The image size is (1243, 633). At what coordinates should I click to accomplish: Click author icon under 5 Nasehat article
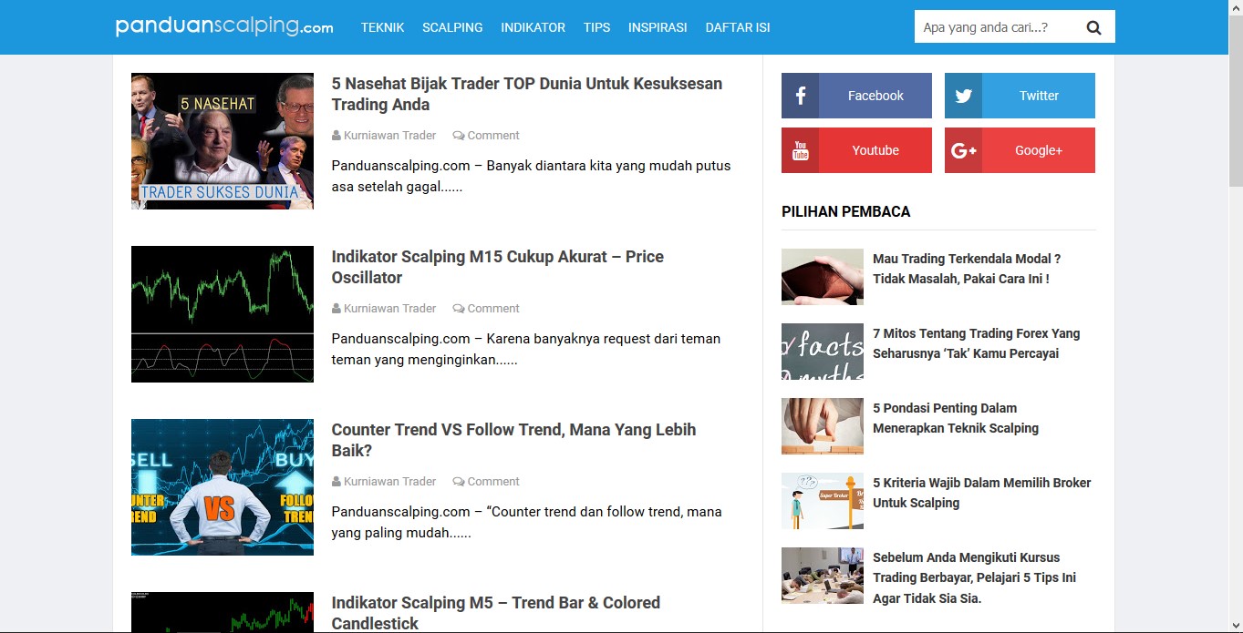click(337, 136)
